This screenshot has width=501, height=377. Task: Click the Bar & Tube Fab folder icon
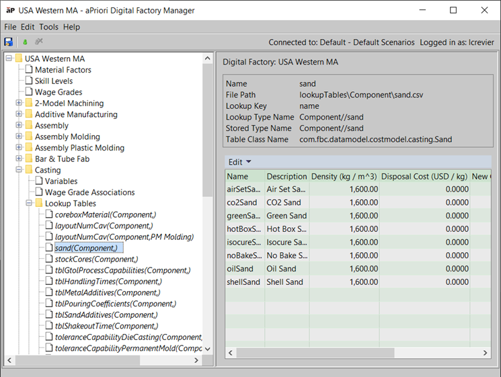pyautogui.click(x=29, y=159)
